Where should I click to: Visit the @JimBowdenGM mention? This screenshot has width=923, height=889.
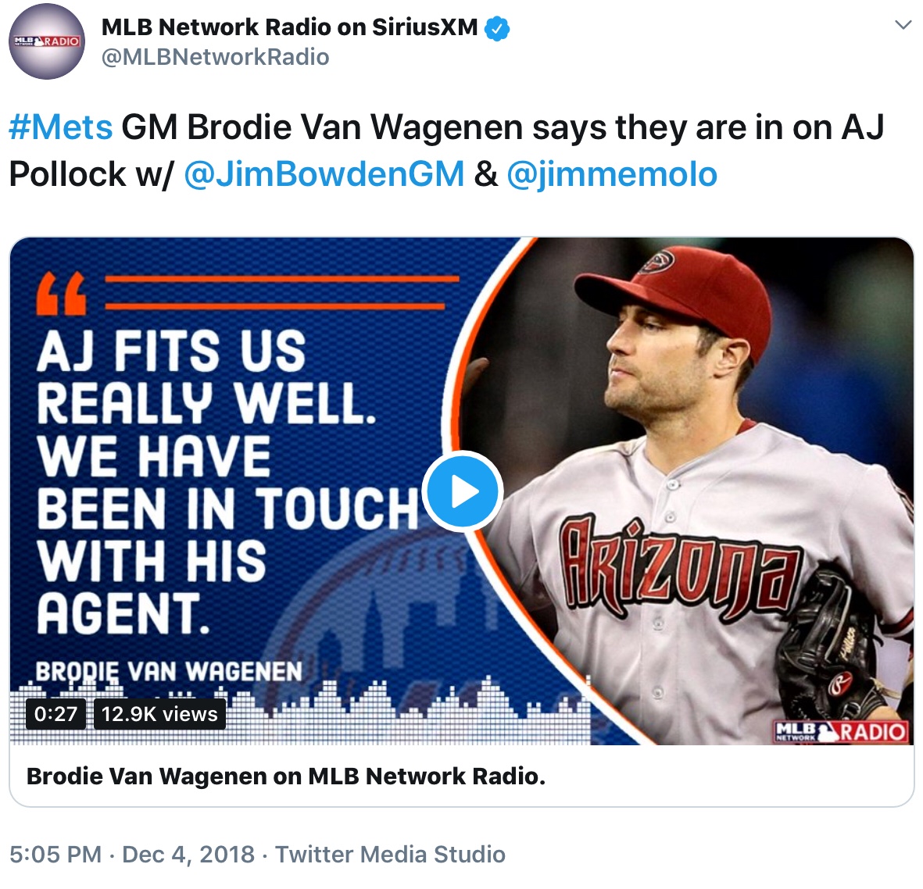click(324, 174)
